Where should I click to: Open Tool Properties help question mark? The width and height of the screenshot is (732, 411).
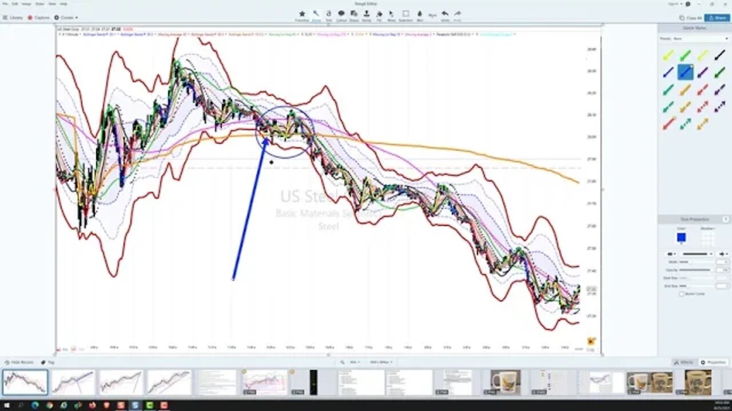pos(726,219)
